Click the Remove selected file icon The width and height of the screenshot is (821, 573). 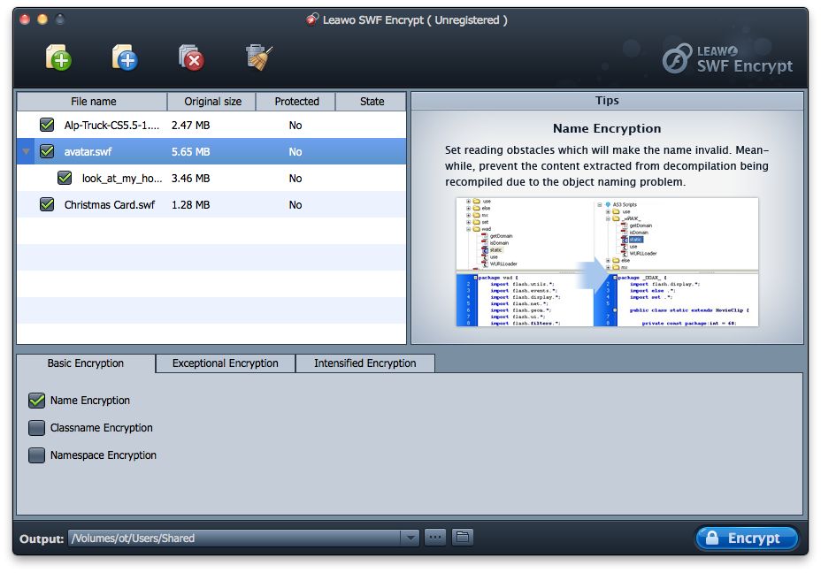[191, 57]
